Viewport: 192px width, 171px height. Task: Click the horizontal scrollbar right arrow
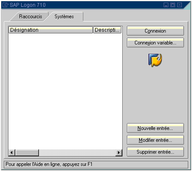[x=119, y=153]
